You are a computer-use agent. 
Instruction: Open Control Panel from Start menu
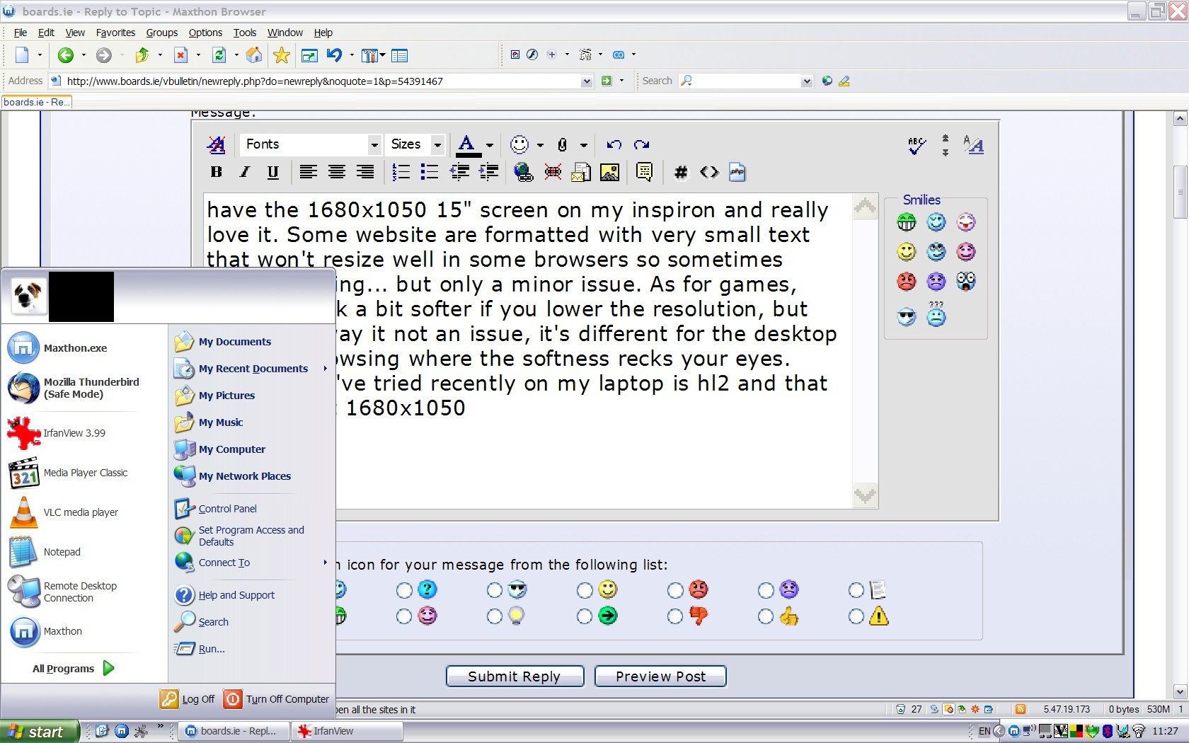click(228, 509)
